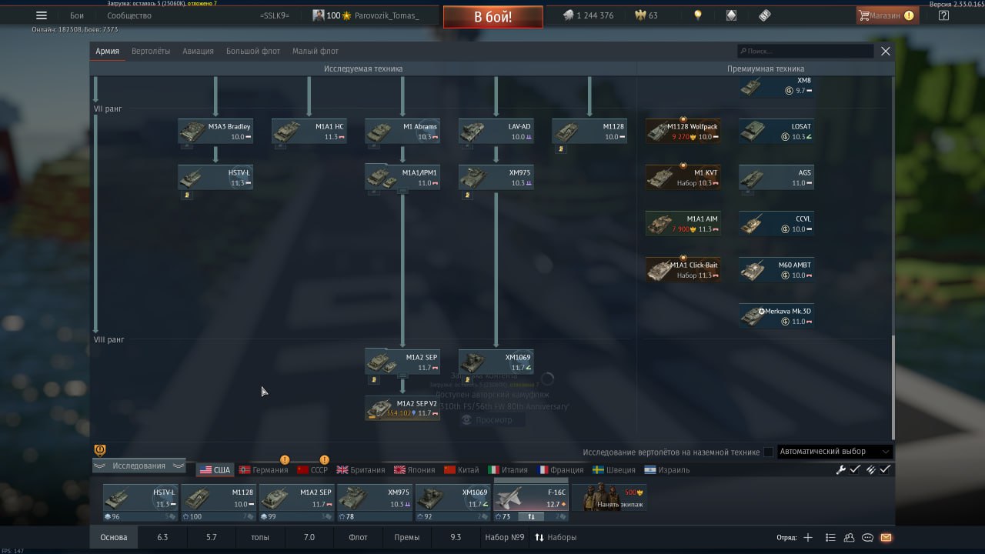Toggle the last checkmark icon on right
The image size is (985, 554).
886,469
